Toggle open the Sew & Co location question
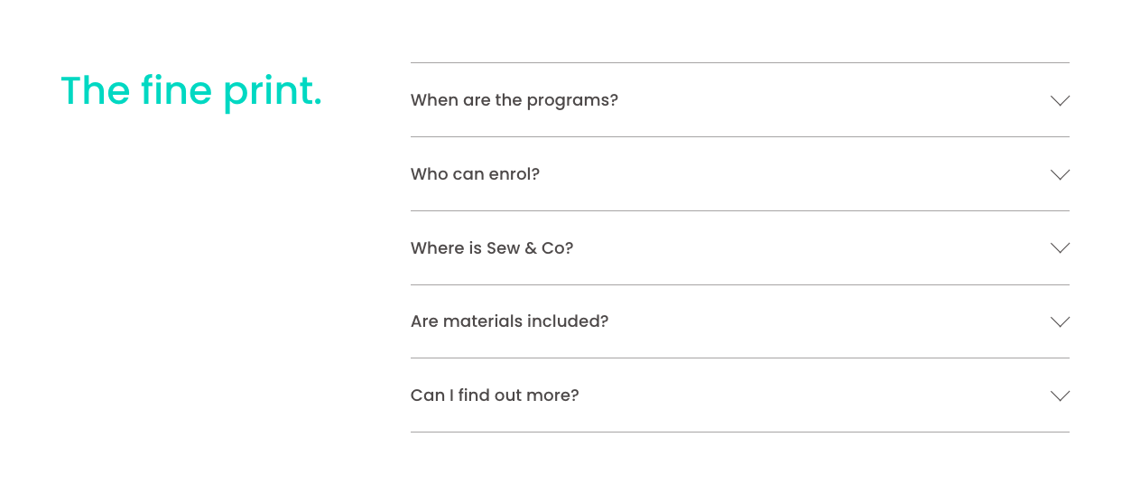 coord(740,247)
